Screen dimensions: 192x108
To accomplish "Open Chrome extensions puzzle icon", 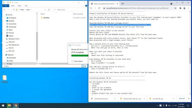I will click(x=180, y=8).
